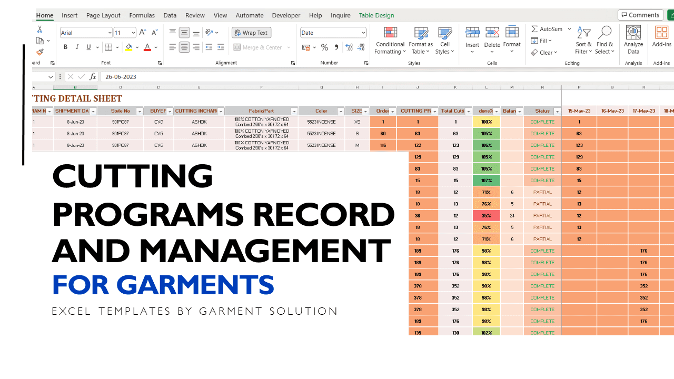Toggle italic formatting
674x379 pixels.
point(77,47)
